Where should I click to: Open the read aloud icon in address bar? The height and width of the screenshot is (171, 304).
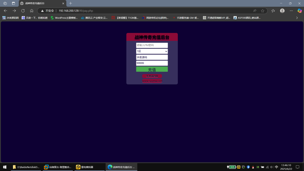[x=255, y=11]
